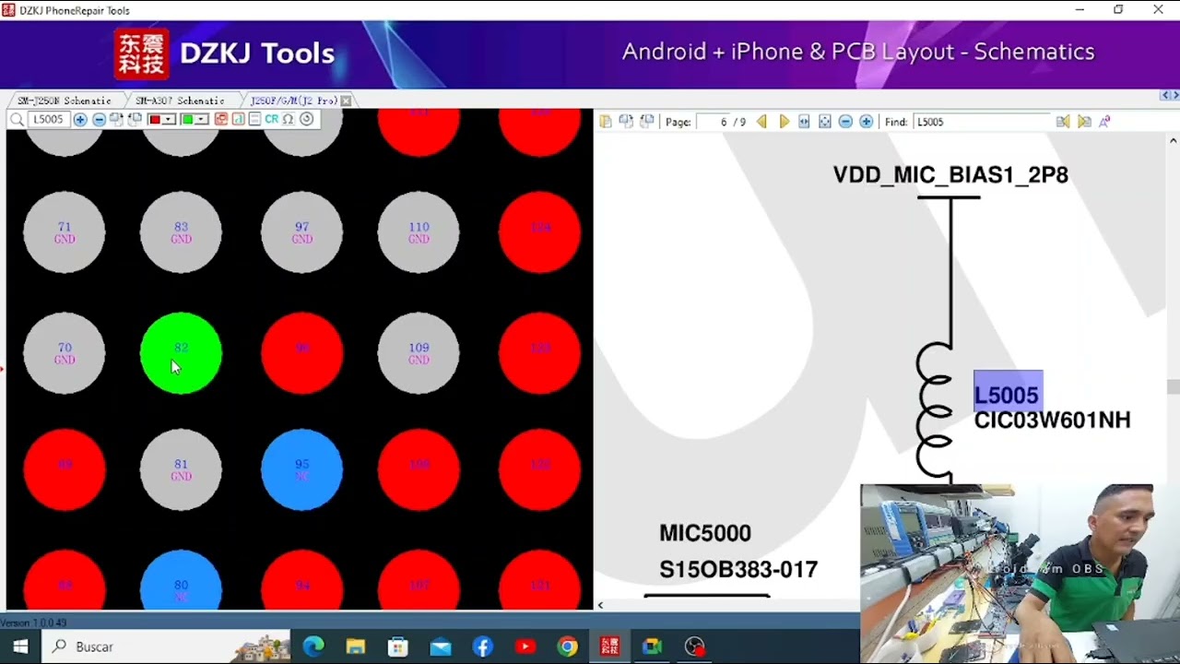This screenshot has height=664, width=1180.
Task: Select gray GND pad 70
Action: [x=65, y=353]
